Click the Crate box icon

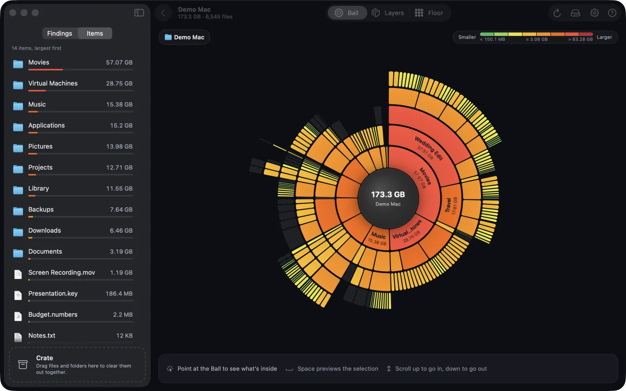click(x=23, y=364)
